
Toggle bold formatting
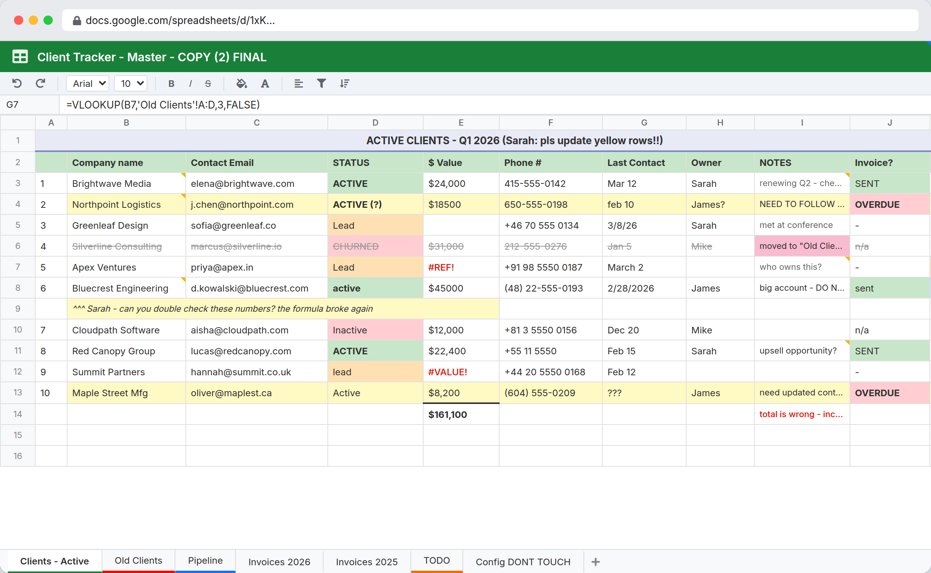(171, 83)
